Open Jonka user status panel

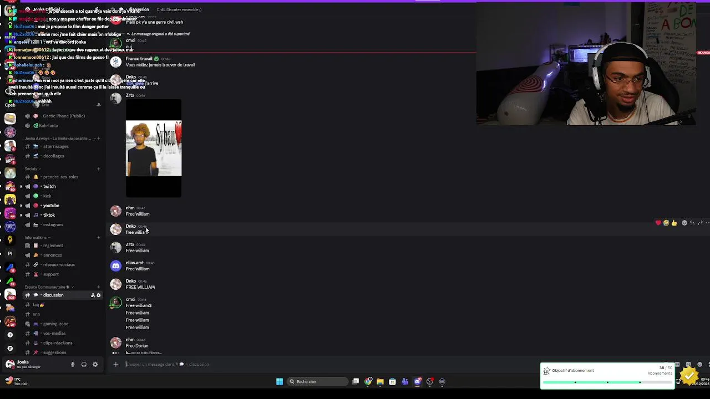(x=33, y=365)
